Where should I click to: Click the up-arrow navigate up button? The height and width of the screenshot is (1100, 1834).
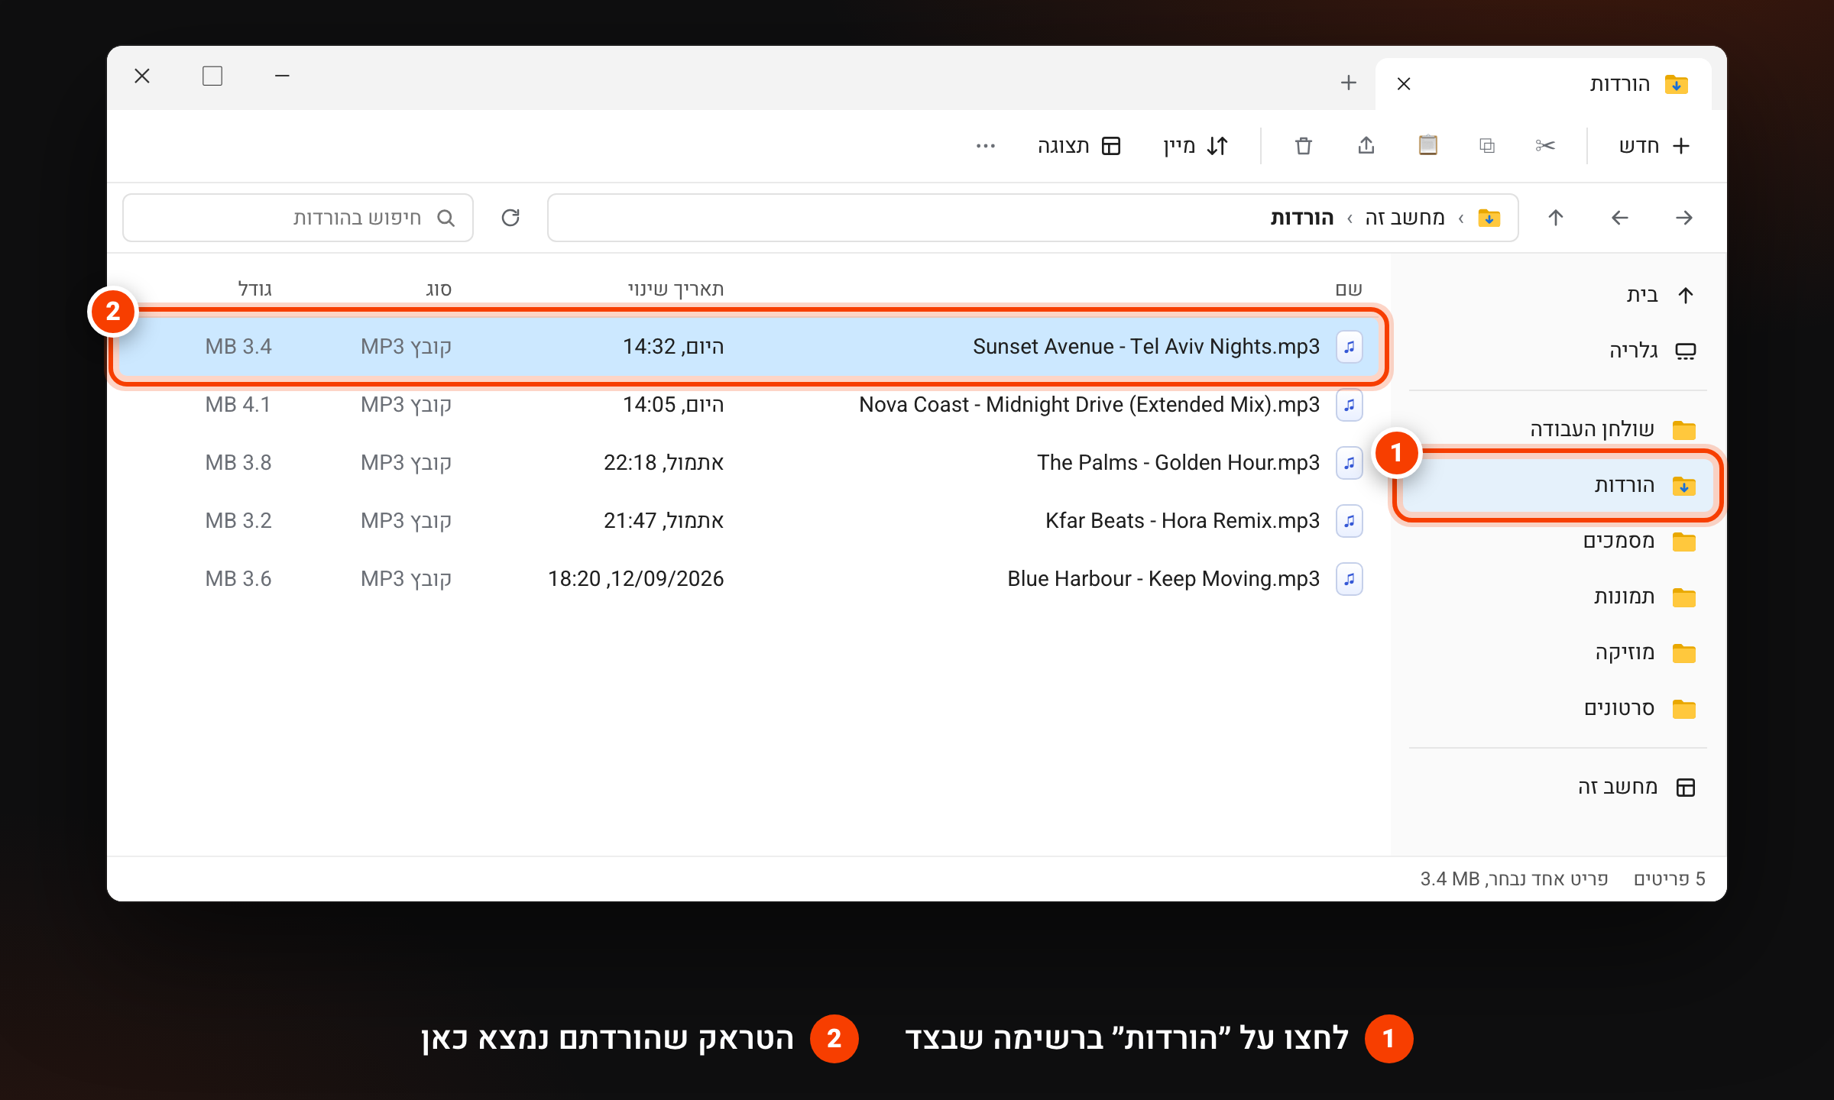point(1556,218)
